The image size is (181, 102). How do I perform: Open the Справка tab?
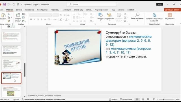click(121, 10)
